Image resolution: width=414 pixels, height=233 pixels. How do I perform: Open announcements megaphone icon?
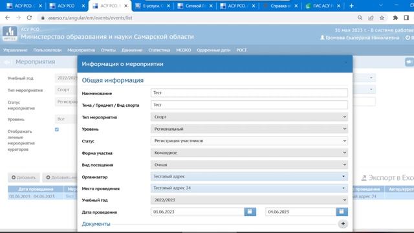409,62
